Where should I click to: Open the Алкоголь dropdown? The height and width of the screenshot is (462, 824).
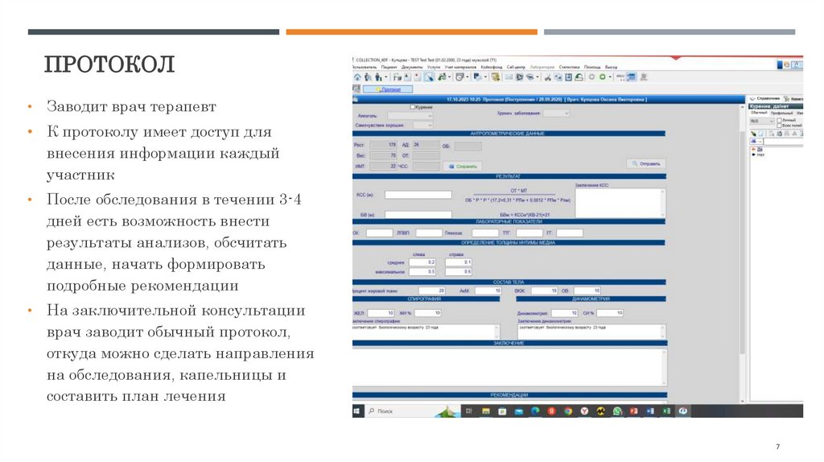[410, 116]
